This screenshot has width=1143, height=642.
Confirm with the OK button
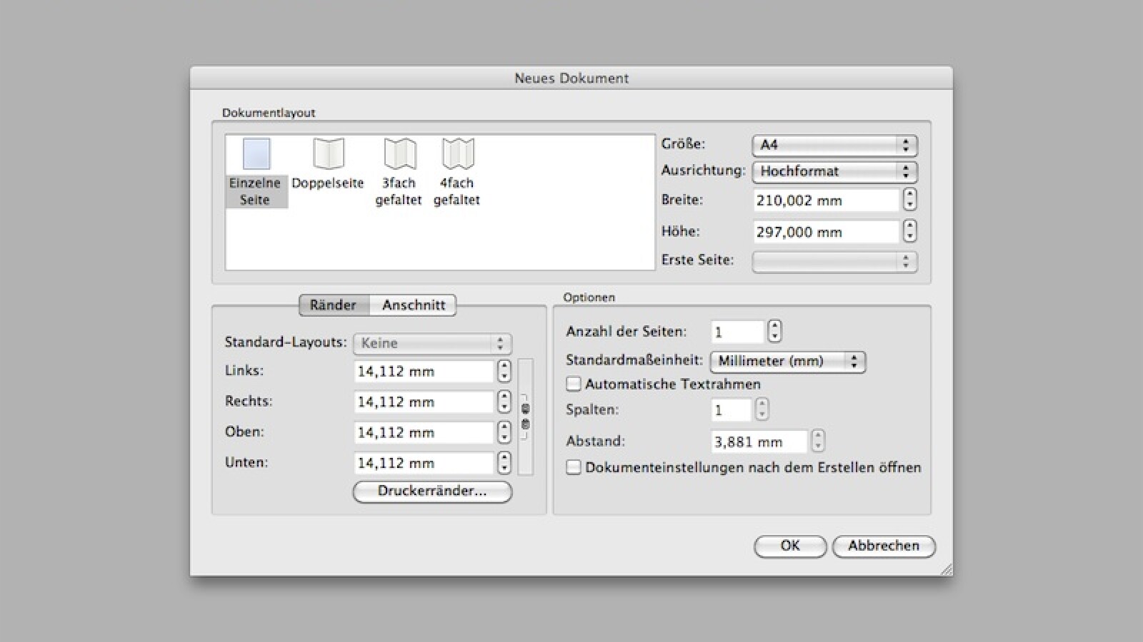click(790, 546)
